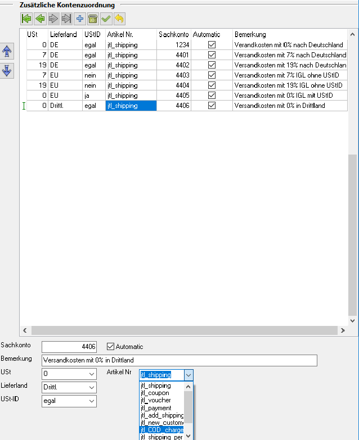Jump to first record with green arrow

pos(26,19)
